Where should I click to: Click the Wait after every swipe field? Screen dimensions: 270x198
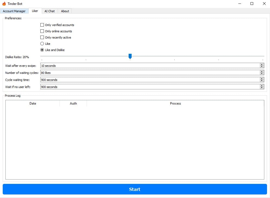(x=152, y=66)
